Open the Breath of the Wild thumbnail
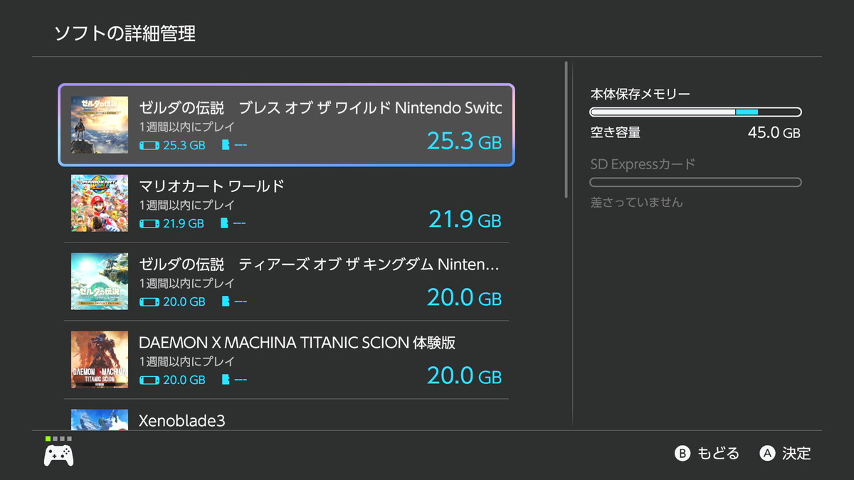854x480 pixels. click(x=100, y=125)
